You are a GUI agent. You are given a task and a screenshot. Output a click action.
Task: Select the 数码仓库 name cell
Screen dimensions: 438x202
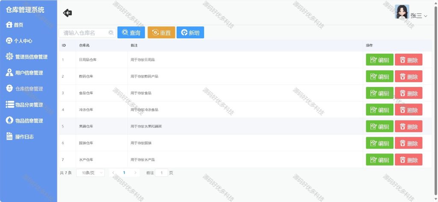point(102,76)
